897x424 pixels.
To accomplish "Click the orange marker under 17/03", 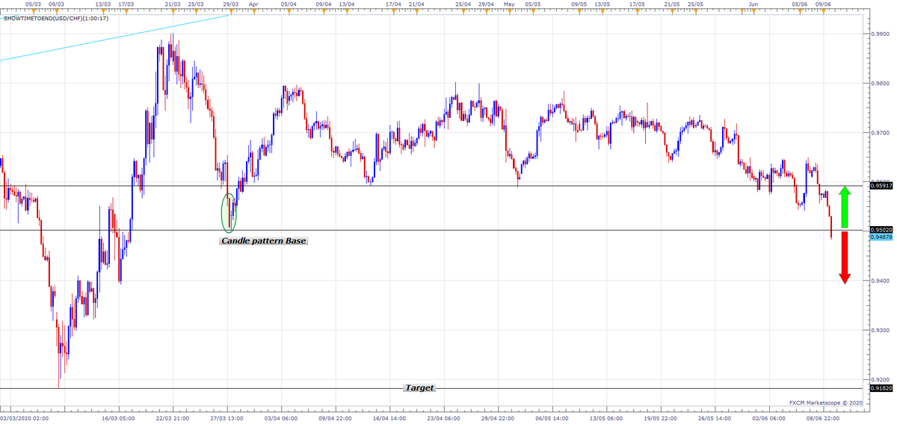I will [126, 11].
